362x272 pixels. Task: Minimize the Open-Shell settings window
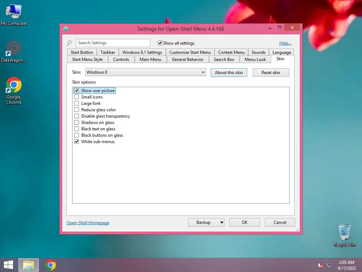(x=270, y=28)
